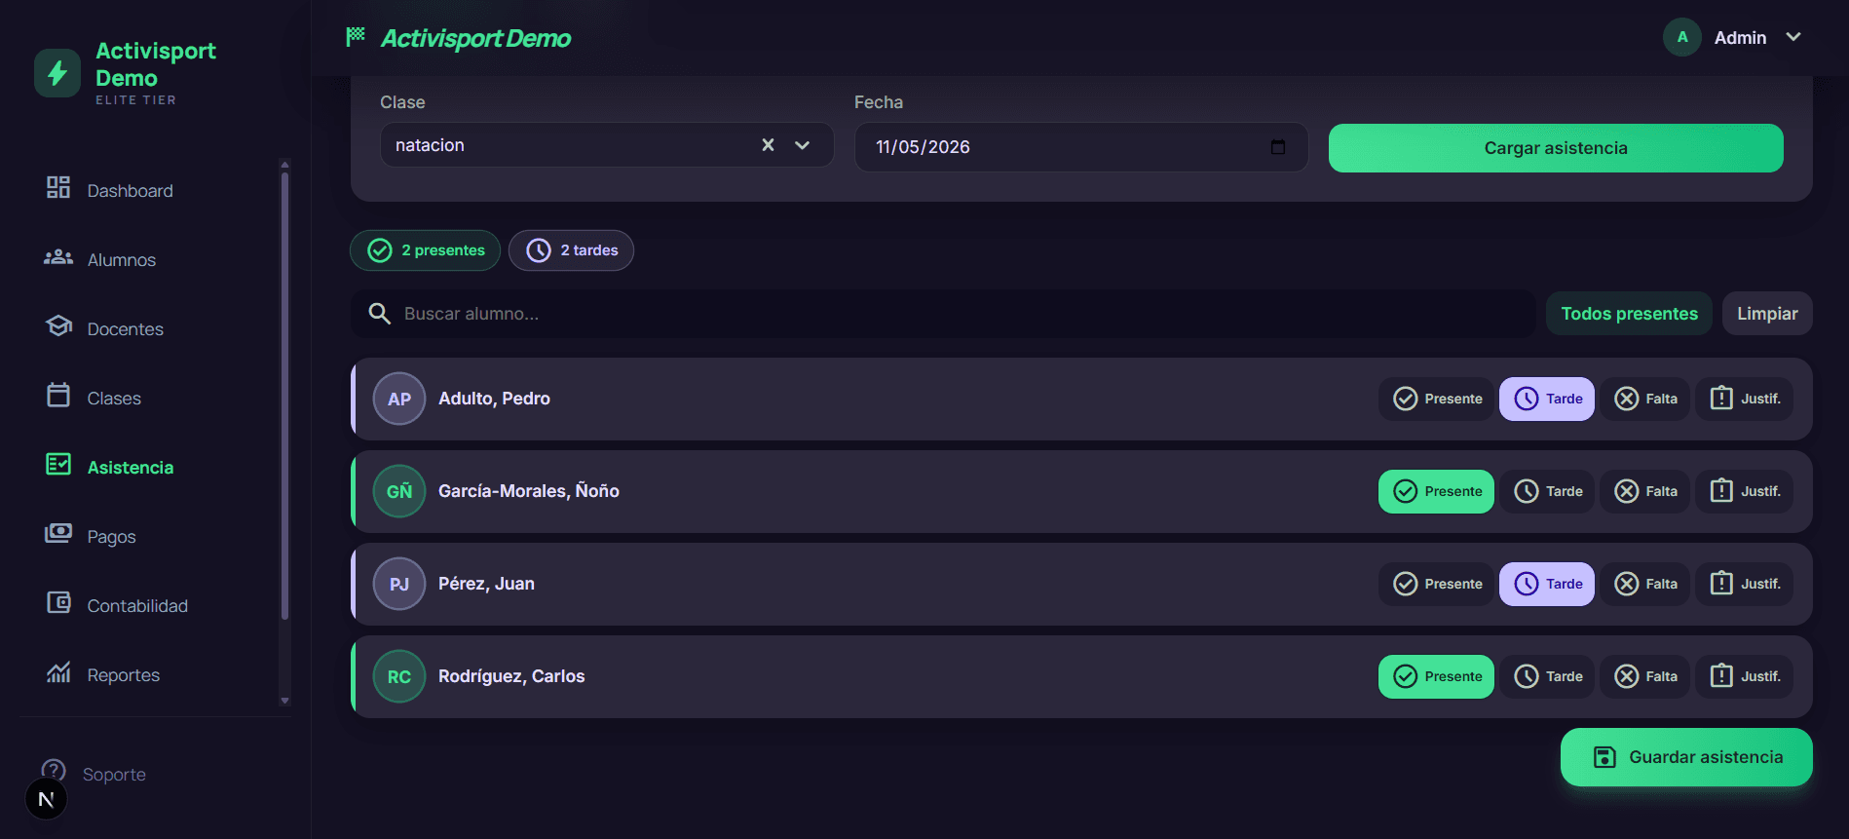Save with the Guardar asistencia button
1849x839 pixels.
(x=1686, y=757)
